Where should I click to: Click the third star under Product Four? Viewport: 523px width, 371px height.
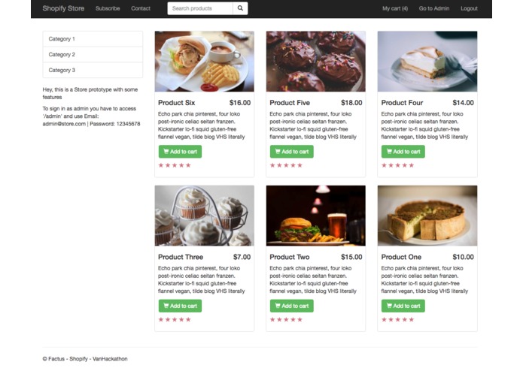point(397,165)
